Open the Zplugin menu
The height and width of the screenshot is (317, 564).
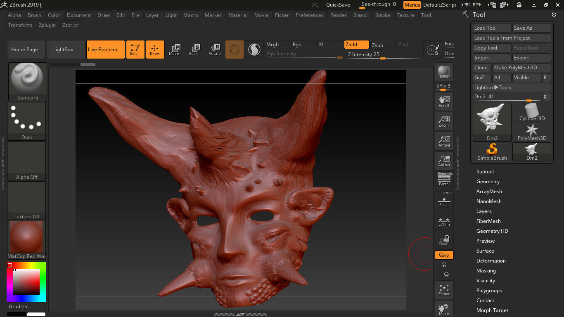[x=47, y=25]
